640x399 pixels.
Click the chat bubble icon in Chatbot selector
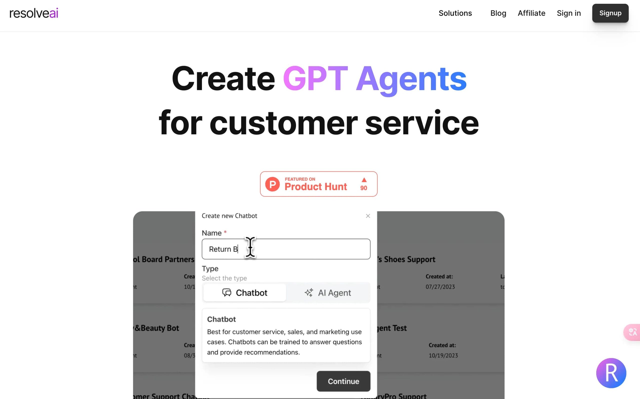pyautogui.click(x=227, y=292)
